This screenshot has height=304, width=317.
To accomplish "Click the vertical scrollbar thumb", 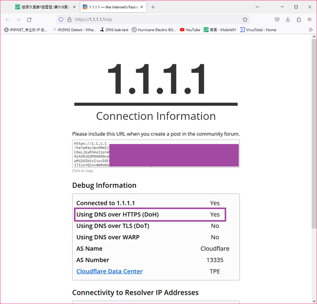I will click(314, 133).
